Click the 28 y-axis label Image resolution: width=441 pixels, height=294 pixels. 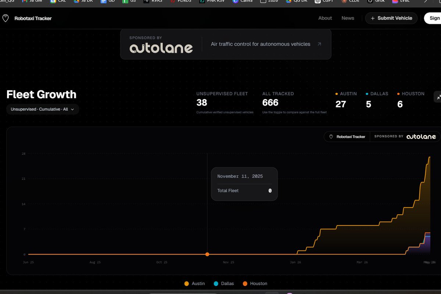tap(24, 154)
